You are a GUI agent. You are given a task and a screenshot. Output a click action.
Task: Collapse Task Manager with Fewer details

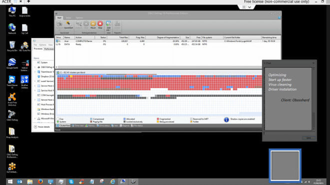[42, 127]
